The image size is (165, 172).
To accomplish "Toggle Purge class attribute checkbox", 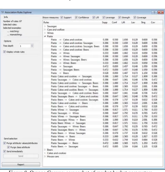I will click(x=9, y=147).
